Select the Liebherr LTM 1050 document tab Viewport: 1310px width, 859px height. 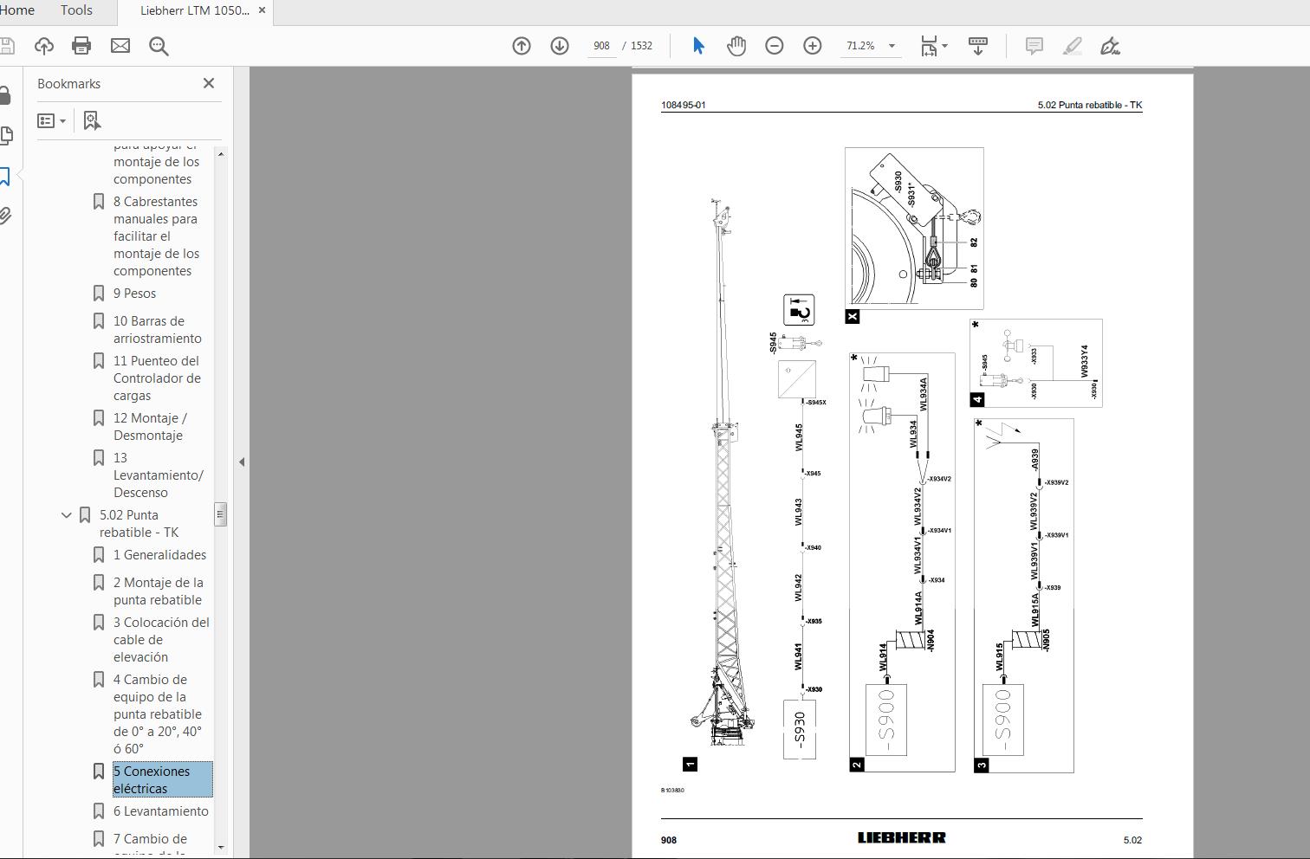[x=194, y=10]
